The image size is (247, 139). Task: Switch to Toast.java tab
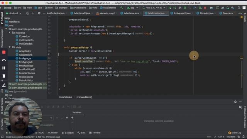[x=227, y=13]
